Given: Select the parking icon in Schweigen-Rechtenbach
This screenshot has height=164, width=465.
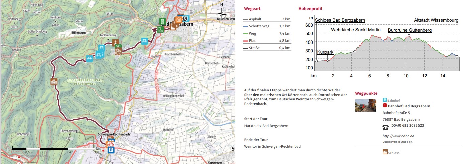Looking at the screenshot, I should point(111,150).
